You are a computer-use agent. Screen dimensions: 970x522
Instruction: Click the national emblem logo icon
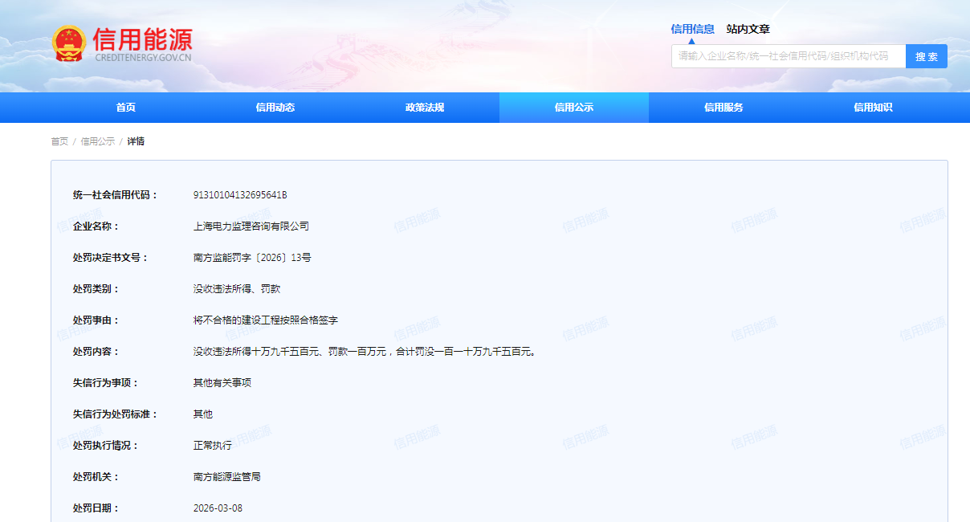point(69,44)
